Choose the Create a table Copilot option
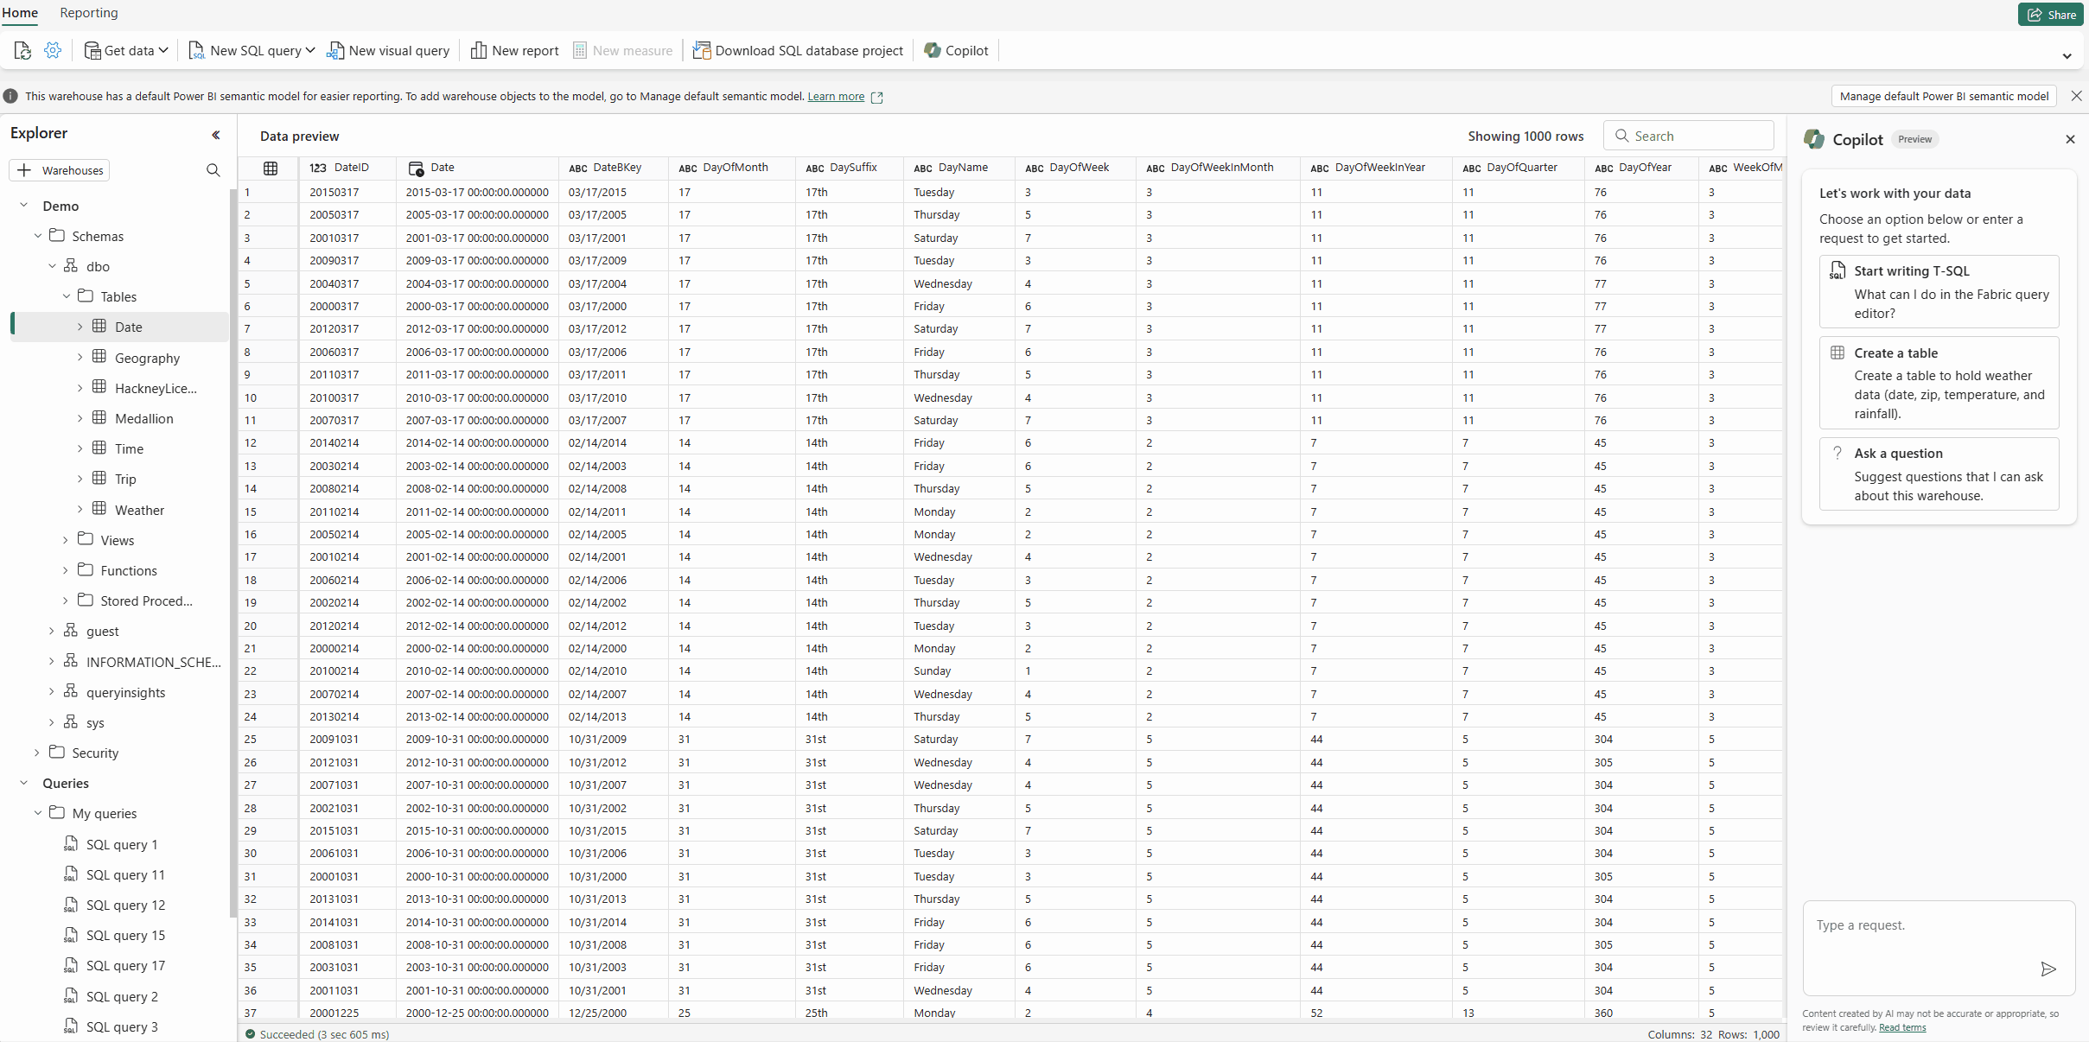Viewport: 2089px width, 1042px height. click(1939, 383)
